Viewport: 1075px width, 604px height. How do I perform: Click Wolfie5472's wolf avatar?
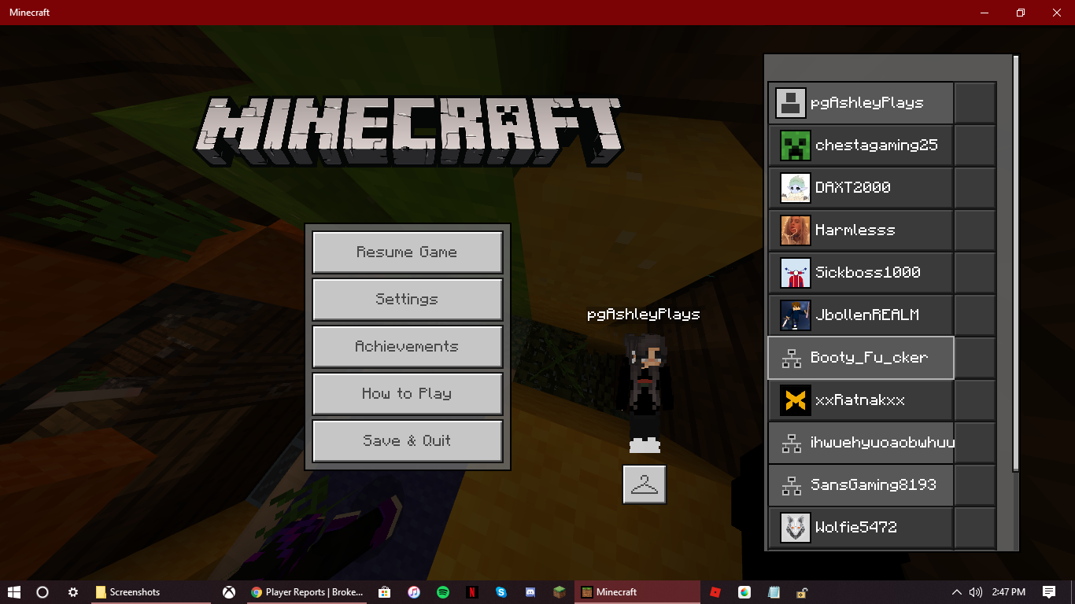point(796,528)
